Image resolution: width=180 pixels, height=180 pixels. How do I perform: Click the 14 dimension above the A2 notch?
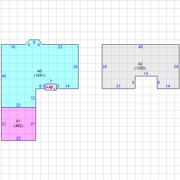146,73
